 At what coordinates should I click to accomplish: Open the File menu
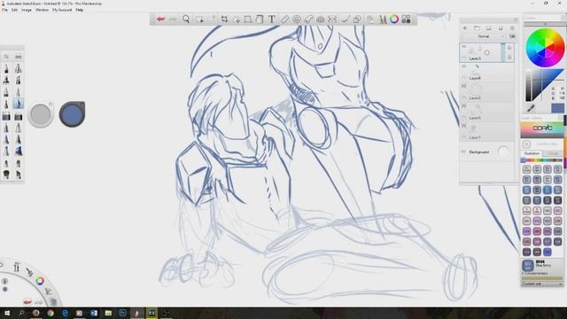[x=4, y=10]
